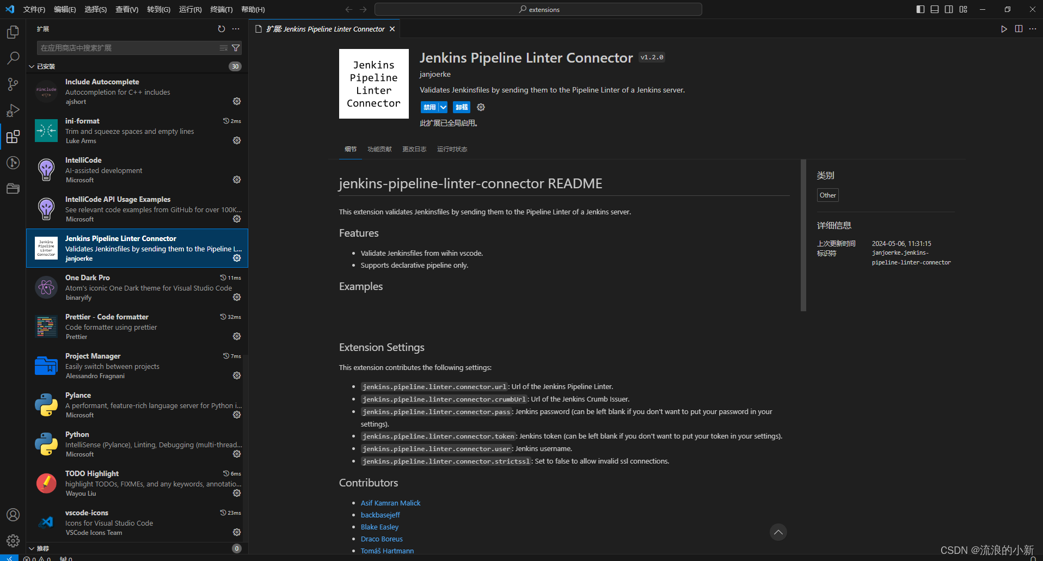Click the Other category tag
This screenshot has width=1043, height=561.
pos(827,195)
